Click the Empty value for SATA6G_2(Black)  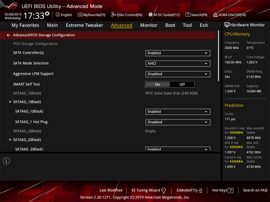click(150, 131)
